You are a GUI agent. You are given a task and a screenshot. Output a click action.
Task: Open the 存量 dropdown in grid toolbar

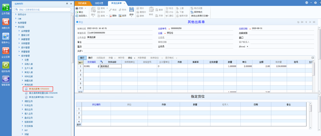pos(115,58)
